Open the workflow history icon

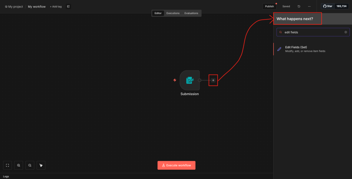pyautogui.click(x=299, y=6)
